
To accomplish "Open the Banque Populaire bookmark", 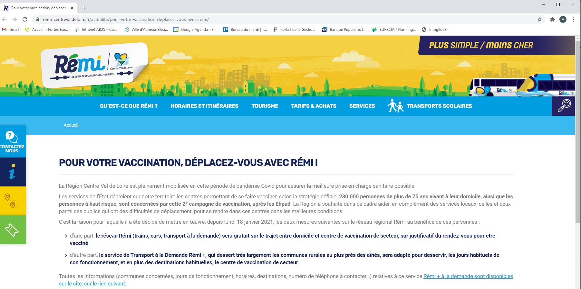I will [x=344, y=30].
